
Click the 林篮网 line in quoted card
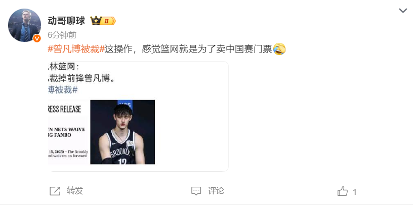tap(63, 67)
